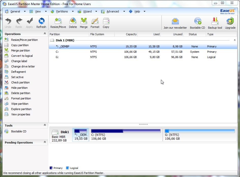Viewport: 240px width, 177px height.
Task: Open the Help menu
Action: 137,11
